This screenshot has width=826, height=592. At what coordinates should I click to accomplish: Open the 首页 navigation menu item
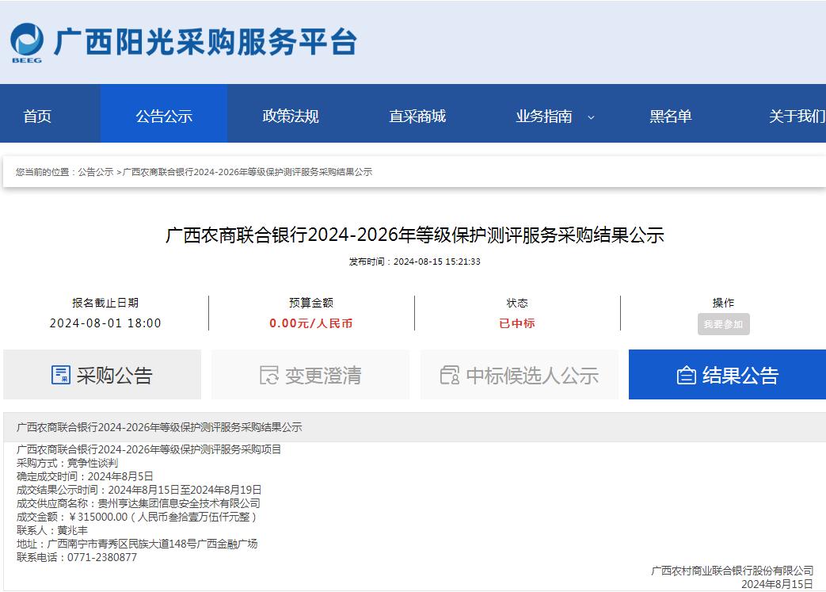37,116
